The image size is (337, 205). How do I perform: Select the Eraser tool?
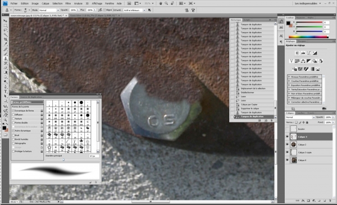tap(6, 68)
